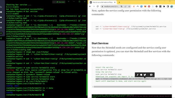
Task: Go forward in the browser
Action: (94, 7)
